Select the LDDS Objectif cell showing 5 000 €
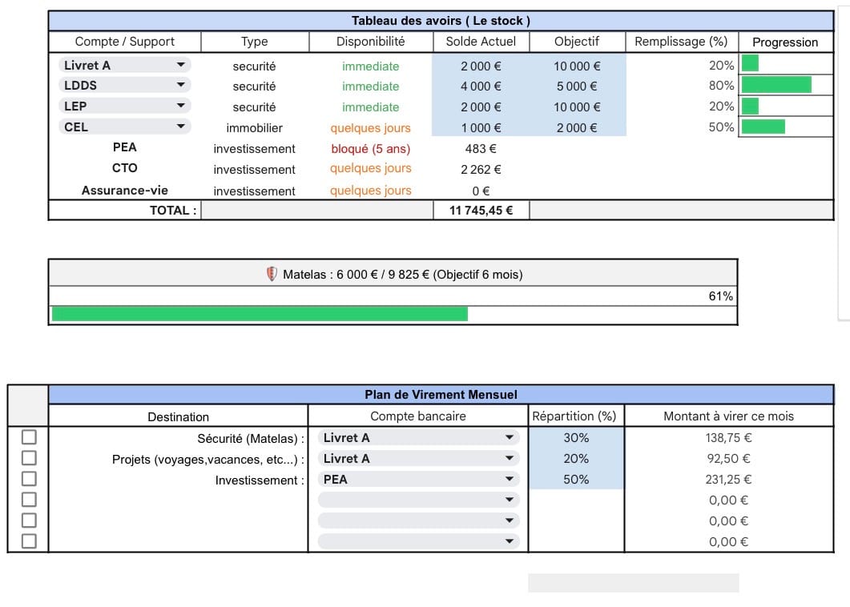The height and width of the screenshot is (607, 850). click(577, 86)
